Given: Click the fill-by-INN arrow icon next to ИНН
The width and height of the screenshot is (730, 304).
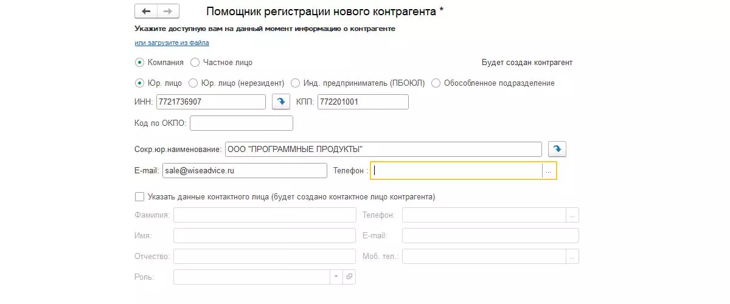Looking at the screenshot, I should point(280,102).
